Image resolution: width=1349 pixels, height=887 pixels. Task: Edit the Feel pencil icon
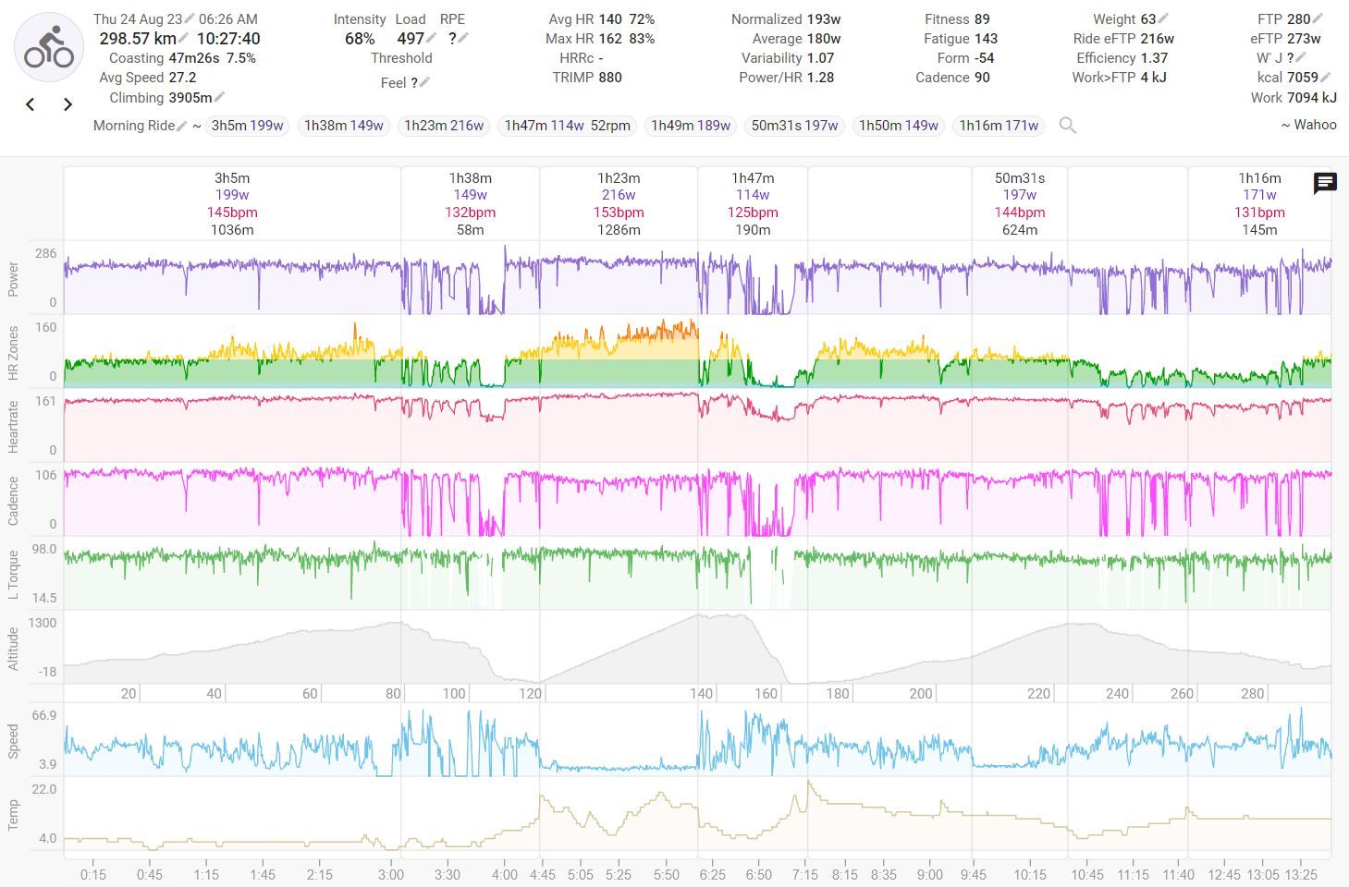click(x=424, y=82)
